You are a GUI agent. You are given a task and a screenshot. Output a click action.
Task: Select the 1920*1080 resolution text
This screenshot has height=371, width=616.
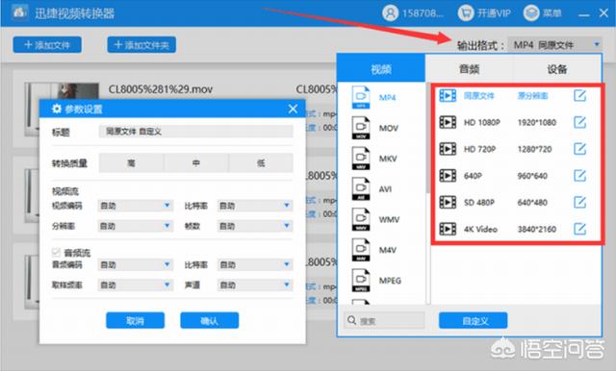point(537,122)
